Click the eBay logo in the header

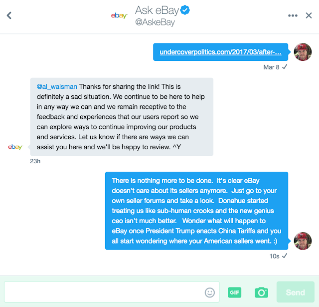(x=120, y=15)
